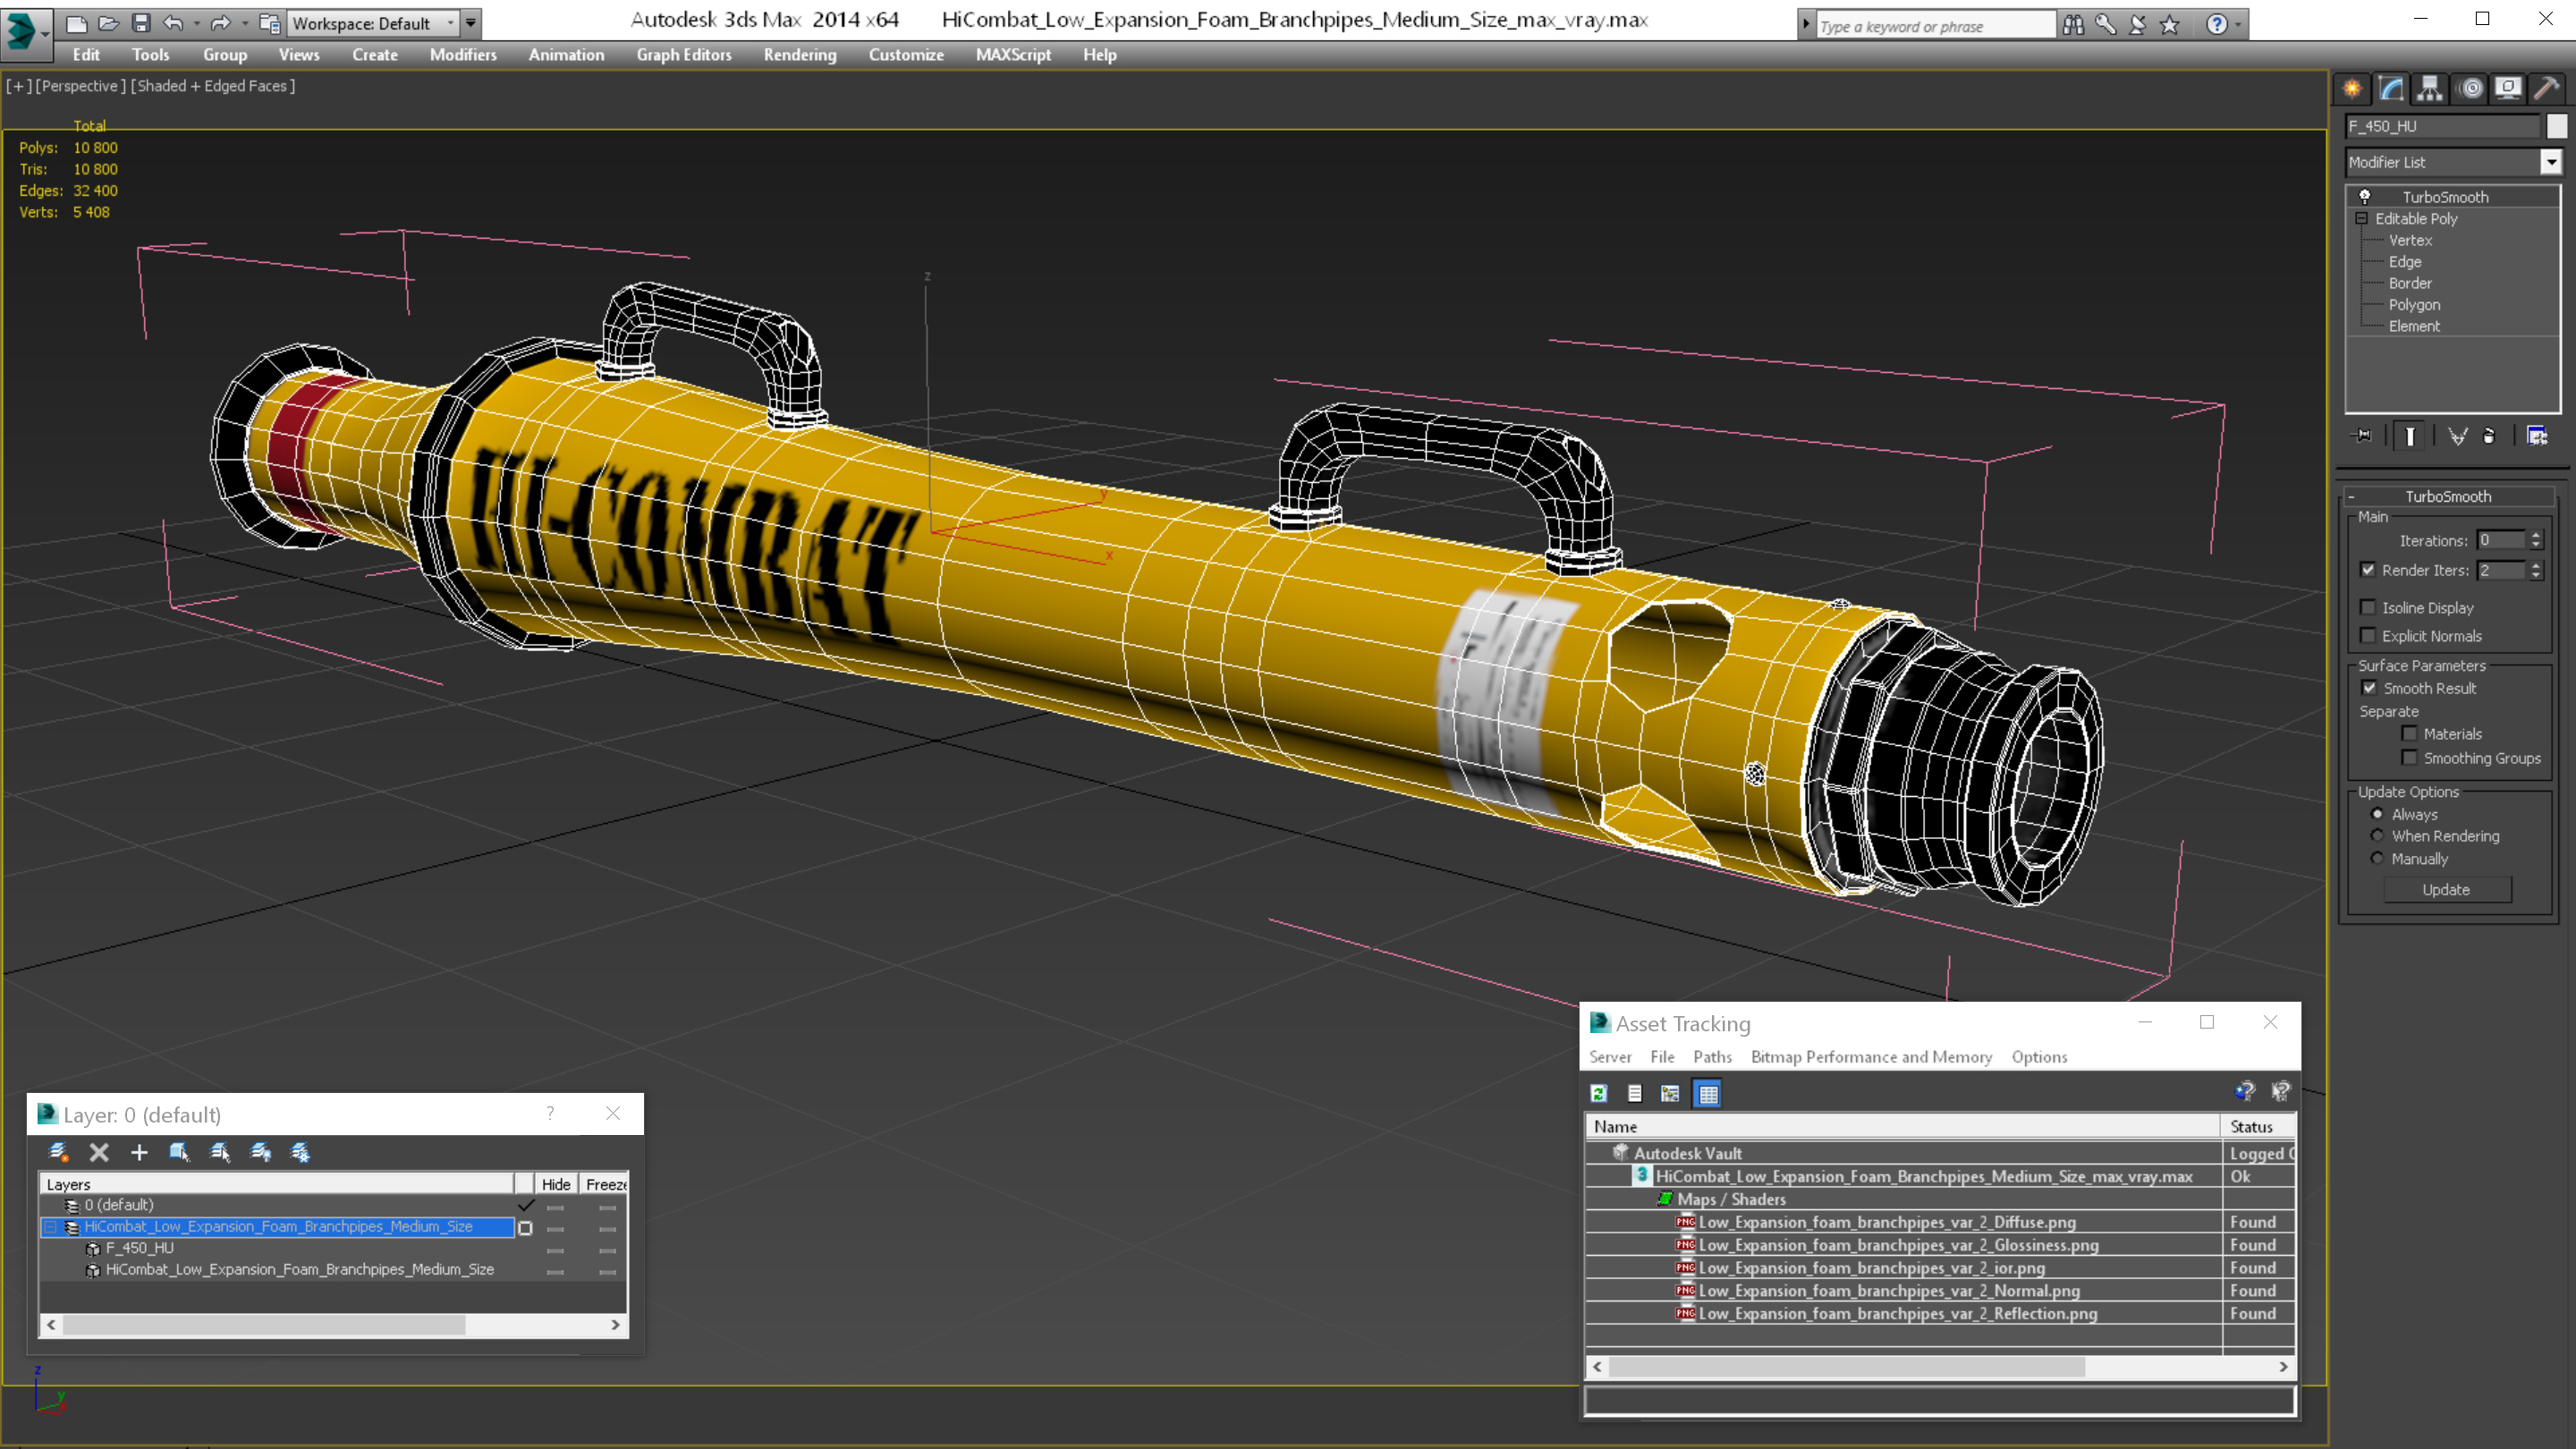Collapse the HiCombat layer in the Layer dialog
2576x1449 pixels.
coord(50,1227)
